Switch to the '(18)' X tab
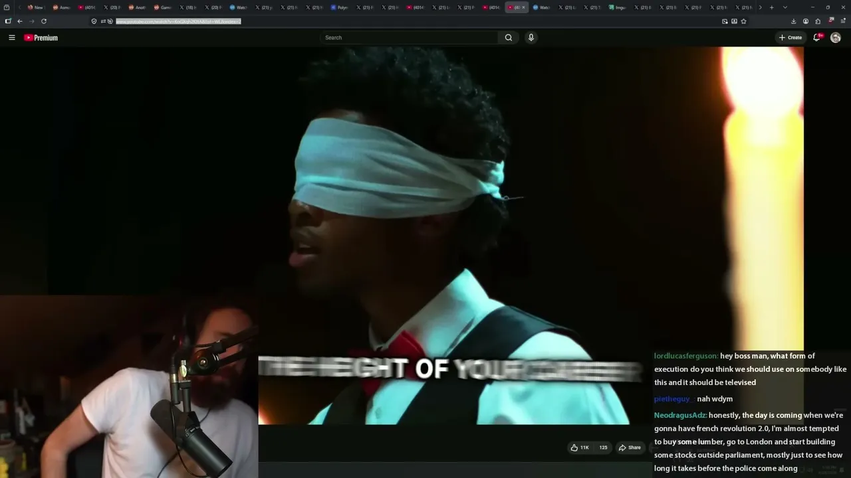This screenshot has height=478, width=851. (x=187, y=7)
